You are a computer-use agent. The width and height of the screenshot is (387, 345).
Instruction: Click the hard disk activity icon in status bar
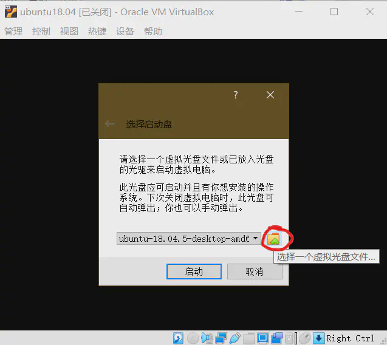click(x=179, y=338)
